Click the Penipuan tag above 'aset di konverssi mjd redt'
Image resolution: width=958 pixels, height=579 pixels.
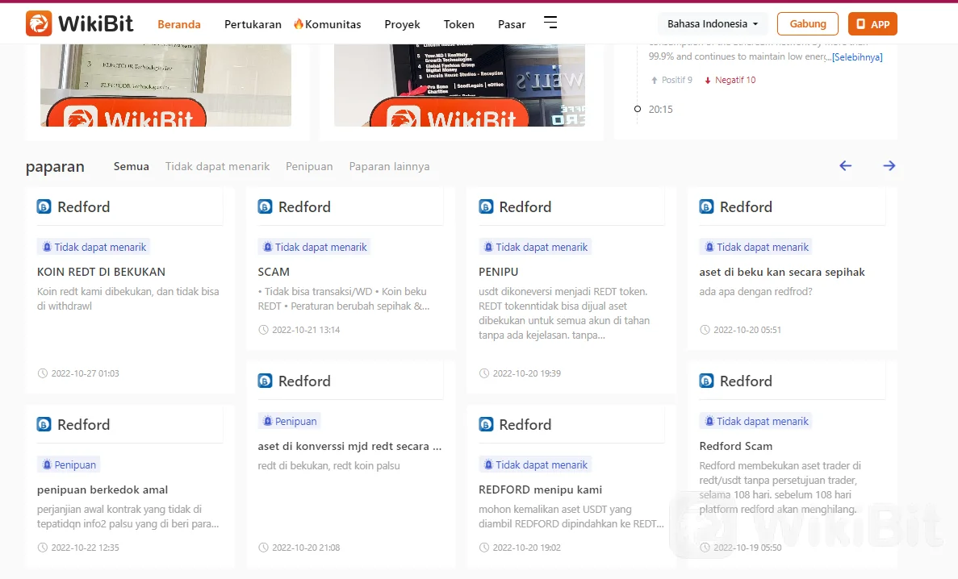tap(290, 422)
